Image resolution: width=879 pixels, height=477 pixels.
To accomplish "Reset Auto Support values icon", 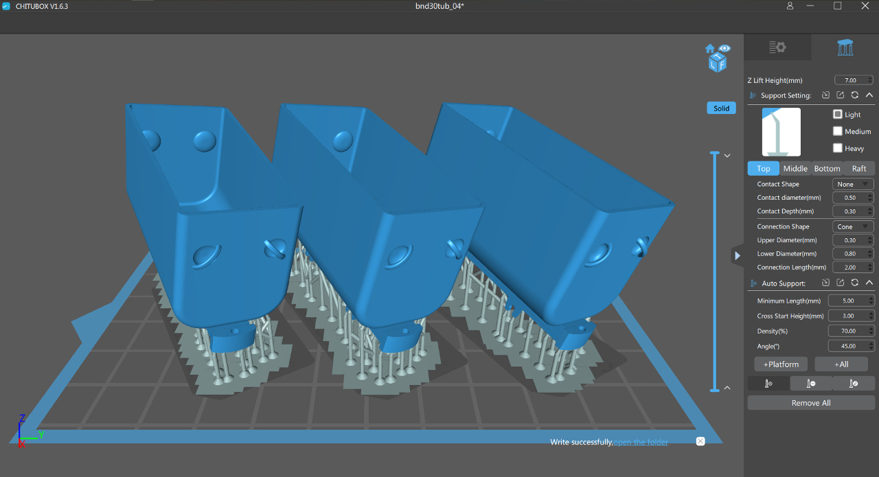I will tap(855, 283).
